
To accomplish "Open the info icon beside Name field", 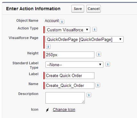I will click(98, 85).
